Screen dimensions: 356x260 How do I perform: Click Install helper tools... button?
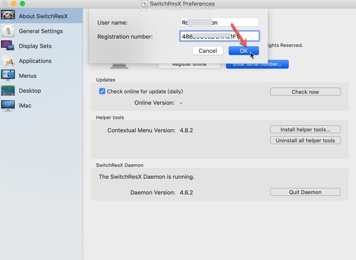(x=305, y=129)
